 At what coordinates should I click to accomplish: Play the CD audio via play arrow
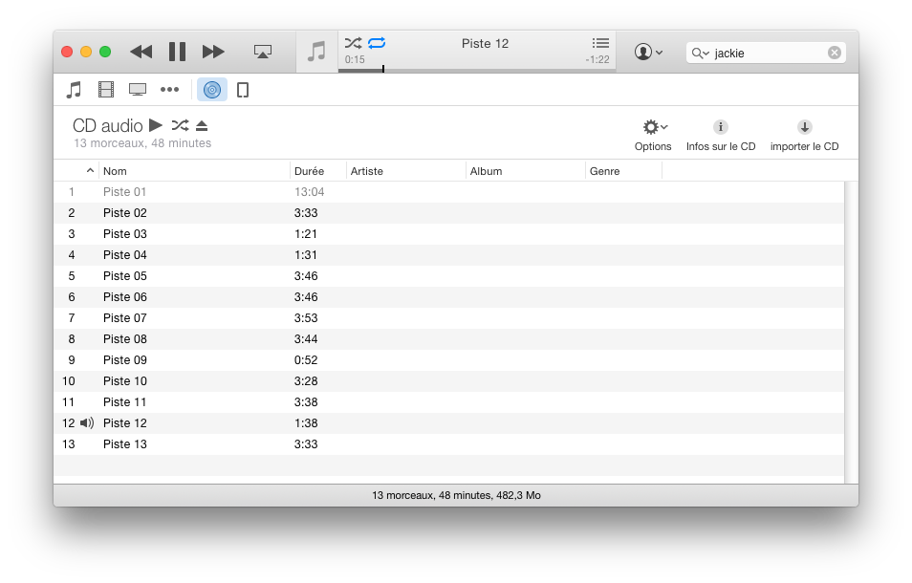[x=156, y=125]
